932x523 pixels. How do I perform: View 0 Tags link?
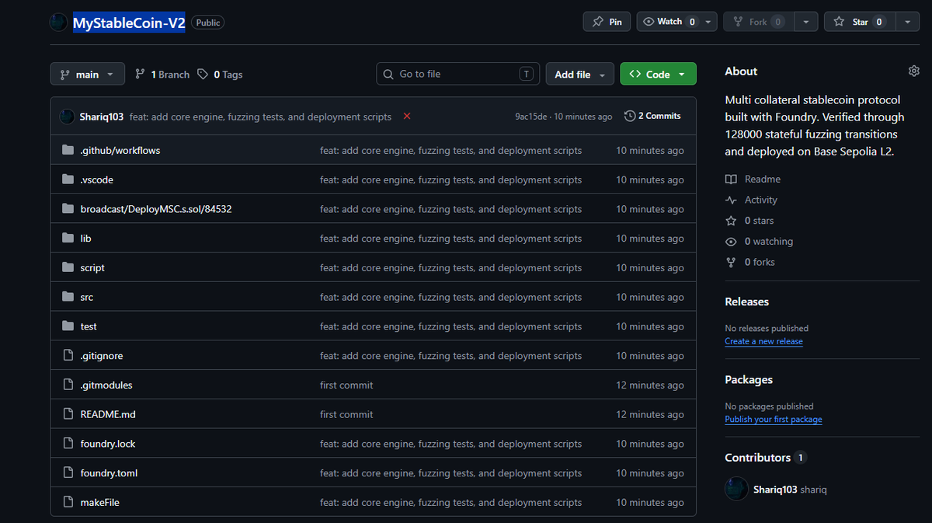tap(220, 75)
